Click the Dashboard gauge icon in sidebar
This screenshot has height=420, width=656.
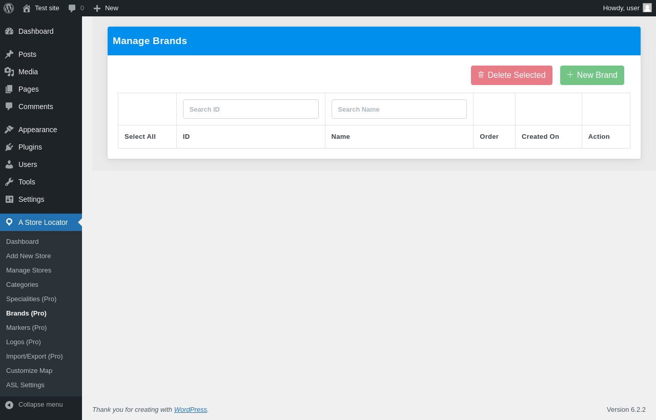click(x=9, y=31)
